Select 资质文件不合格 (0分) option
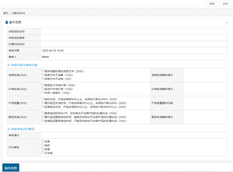The image size is (233, 172). click(43, 78)
